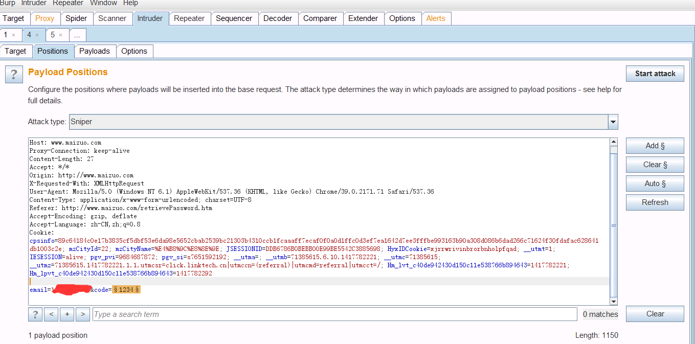
Task: Select the Intruder main tab
Action: (150, 18)
